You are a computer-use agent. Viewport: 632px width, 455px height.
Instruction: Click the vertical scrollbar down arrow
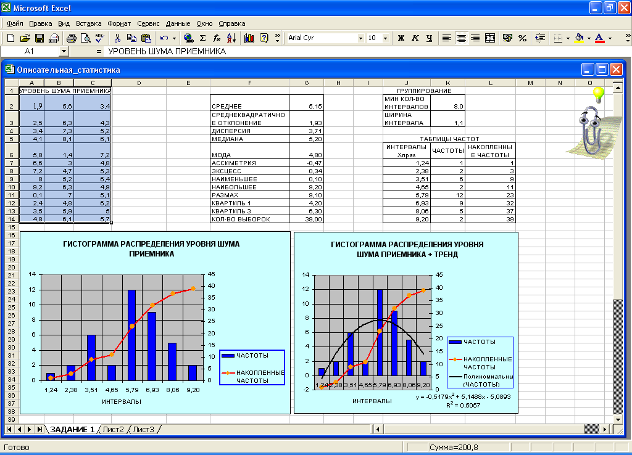point(618,420)
